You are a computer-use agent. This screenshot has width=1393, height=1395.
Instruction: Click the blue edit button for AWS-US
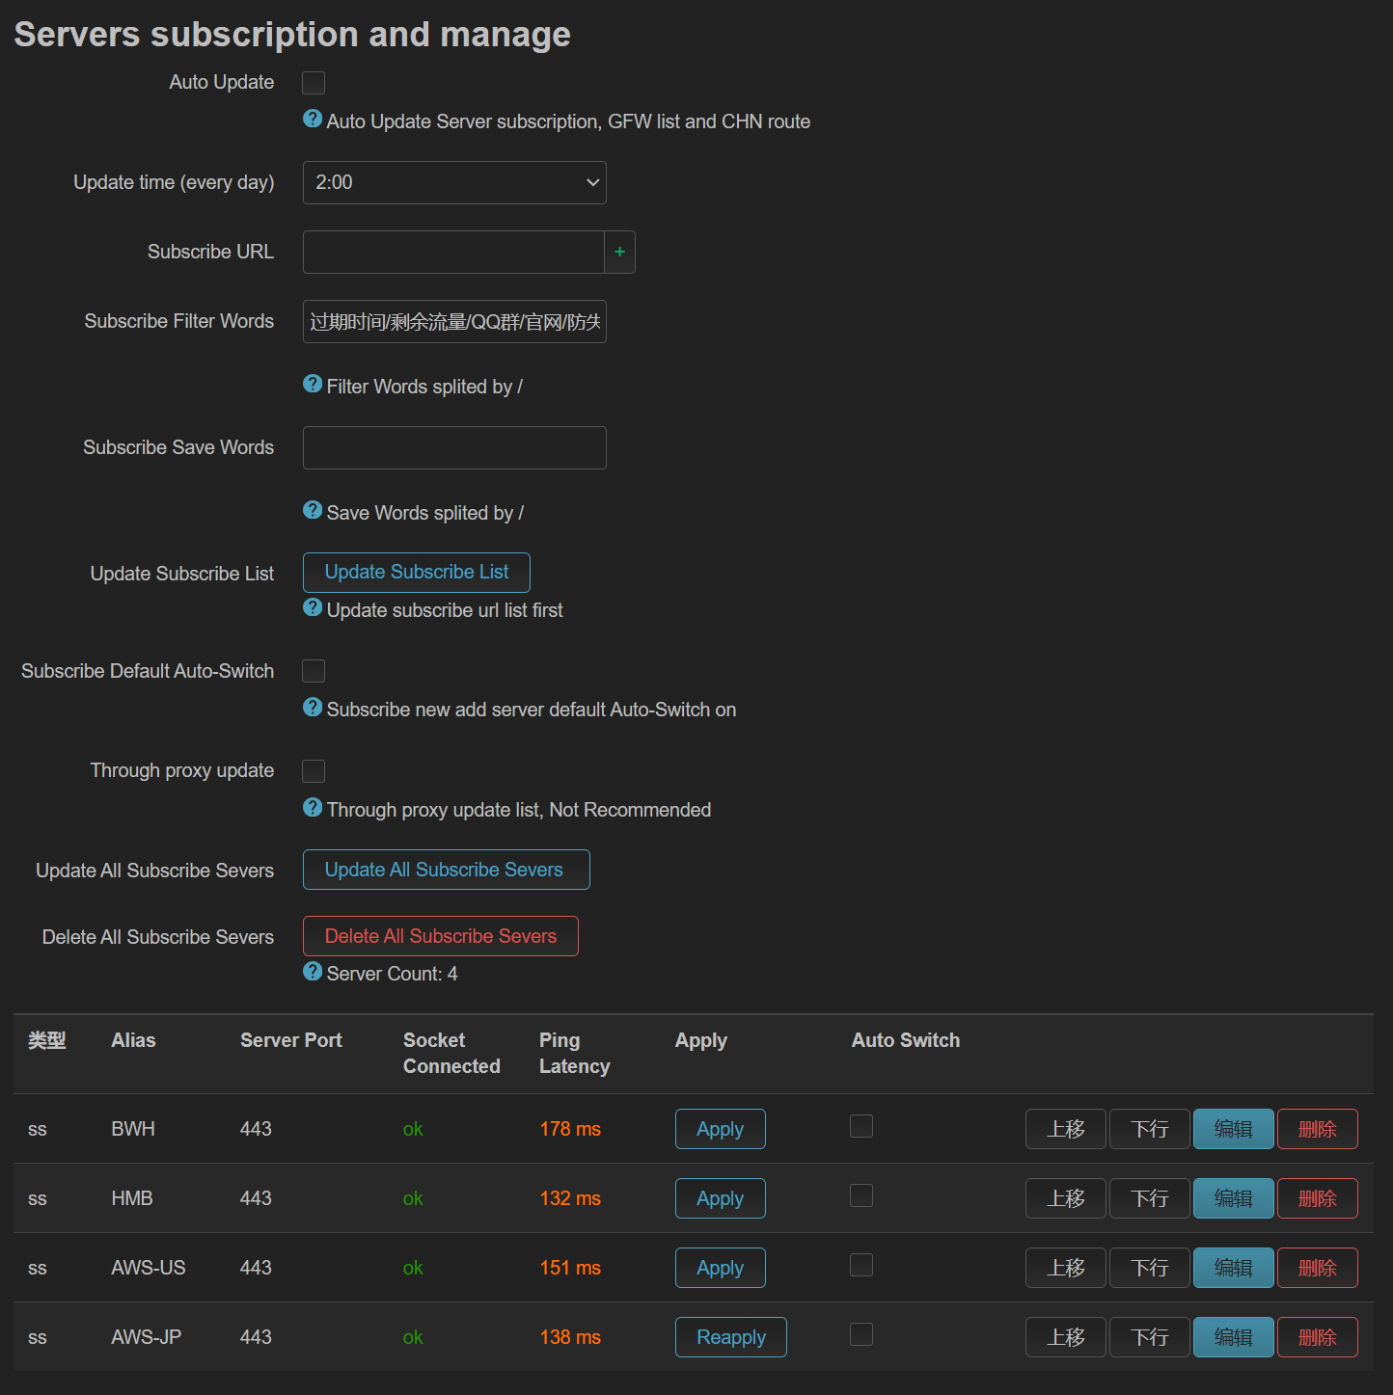tap(1234, 1268)
